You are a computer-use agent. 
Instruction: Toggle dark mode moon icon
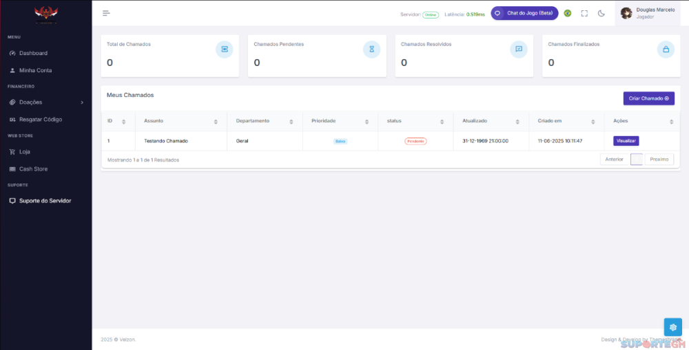tap(601, 13)
